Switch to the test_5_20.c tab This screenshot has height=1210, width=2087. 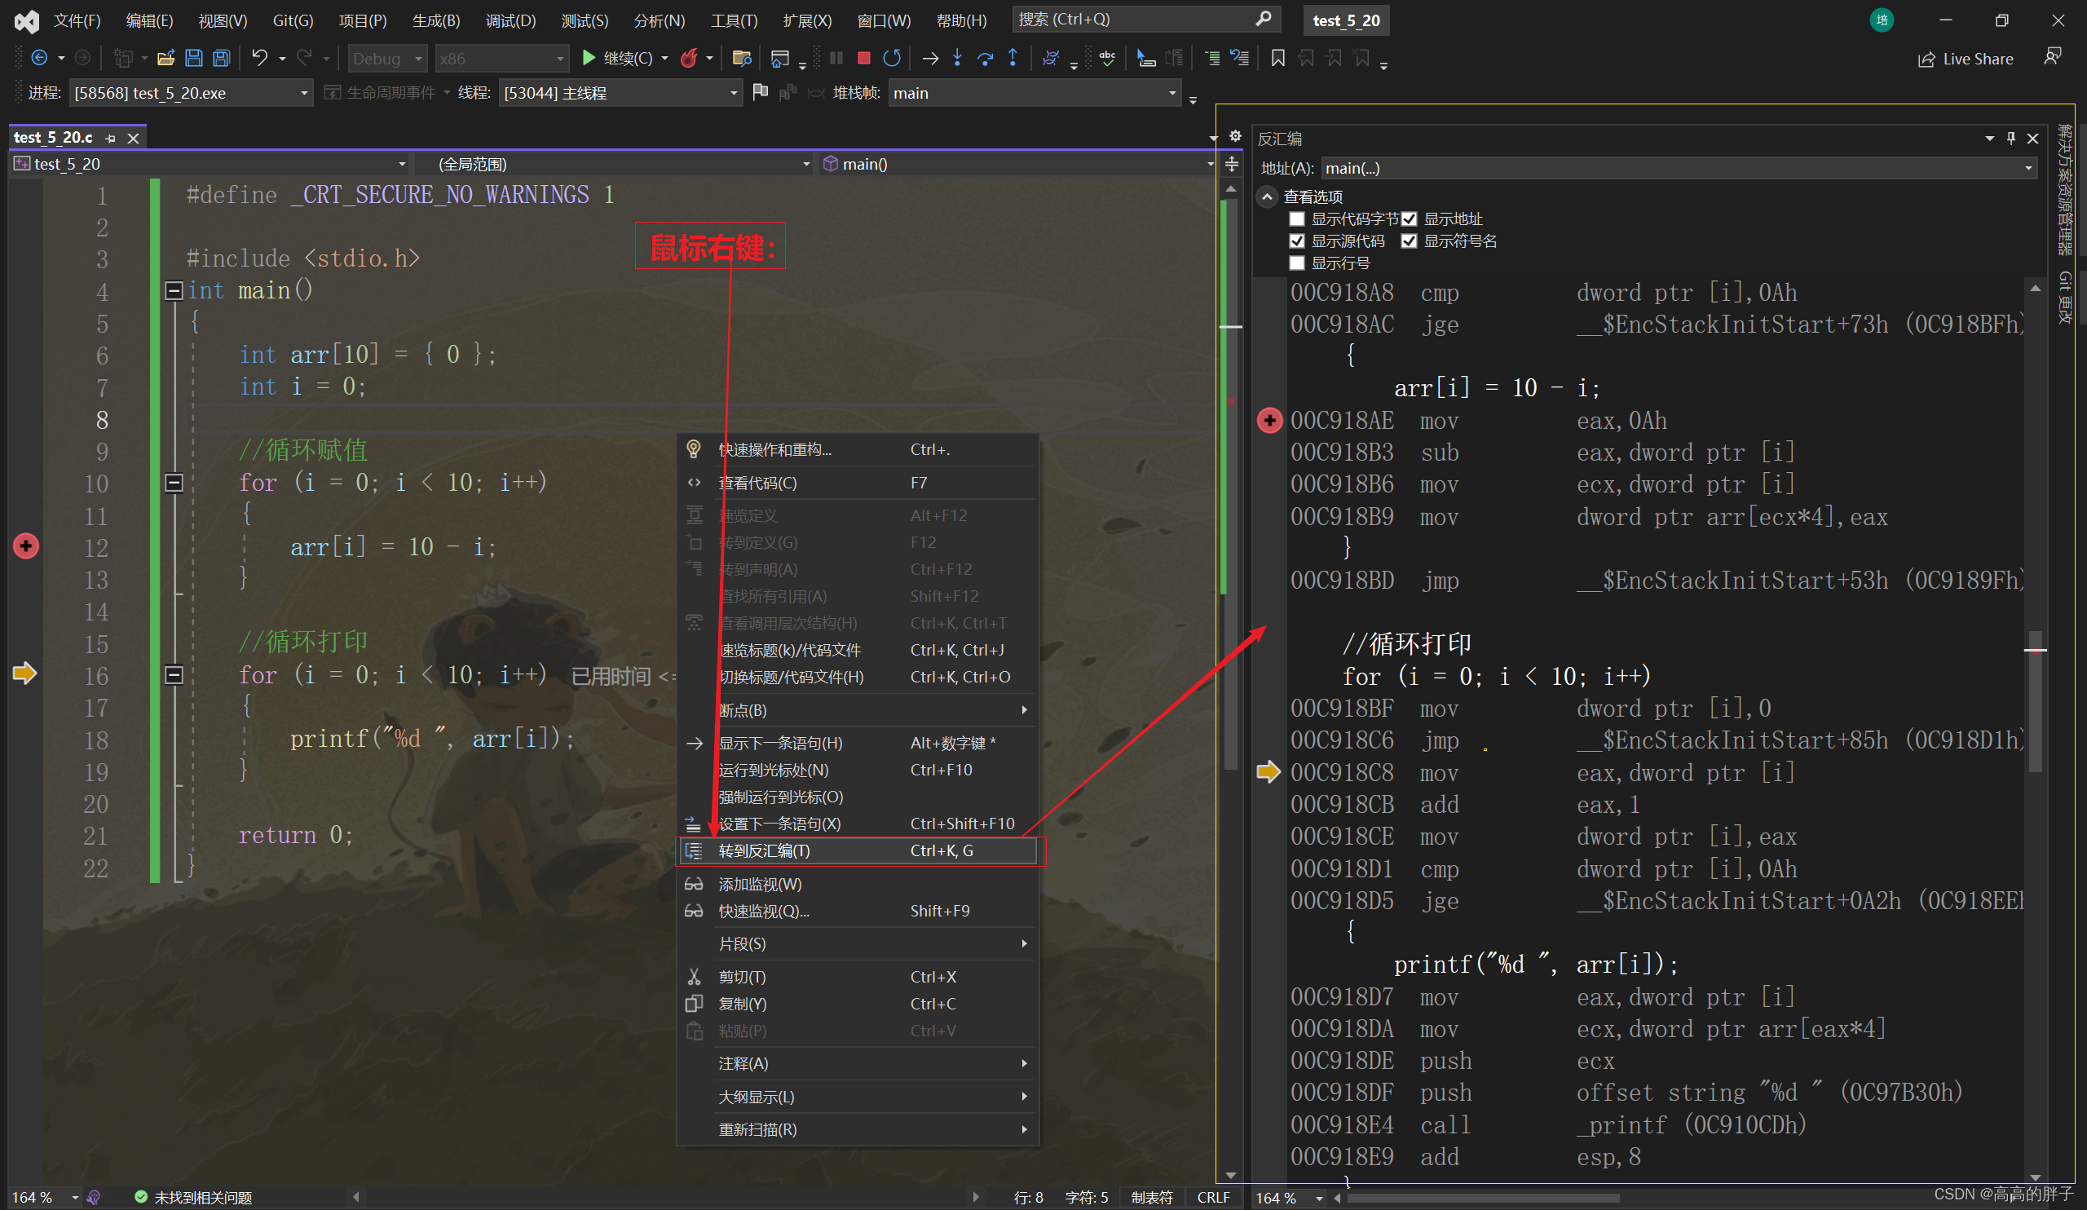pyautogui.click(x=54, y=138)
